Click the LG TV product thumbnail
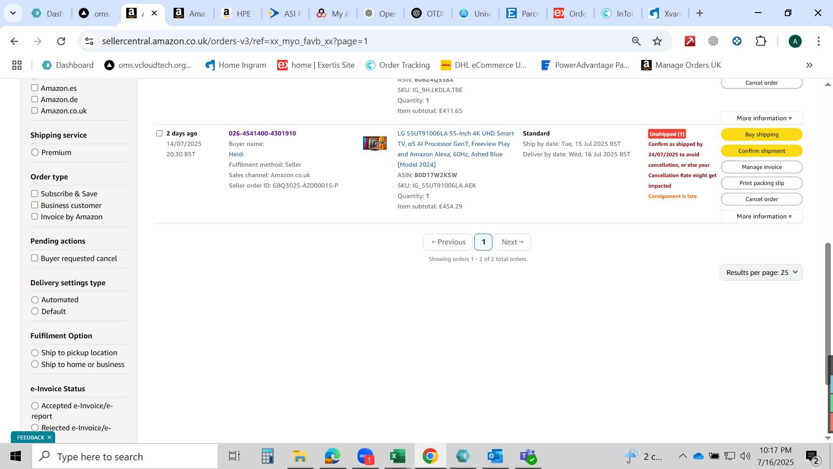The height and width of the screenshot is (469, 833). (x=375, y=143)
